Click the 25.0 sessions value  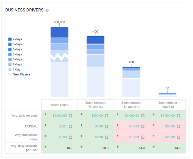(x=106, y=148)
